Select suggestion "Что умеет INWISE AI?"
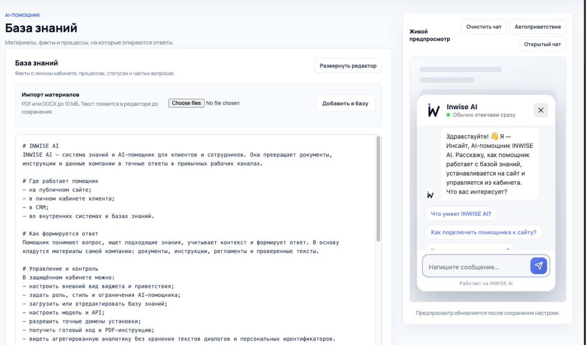Image resolution: width=586 pixels, height=345 pixels. coord(461,214)
